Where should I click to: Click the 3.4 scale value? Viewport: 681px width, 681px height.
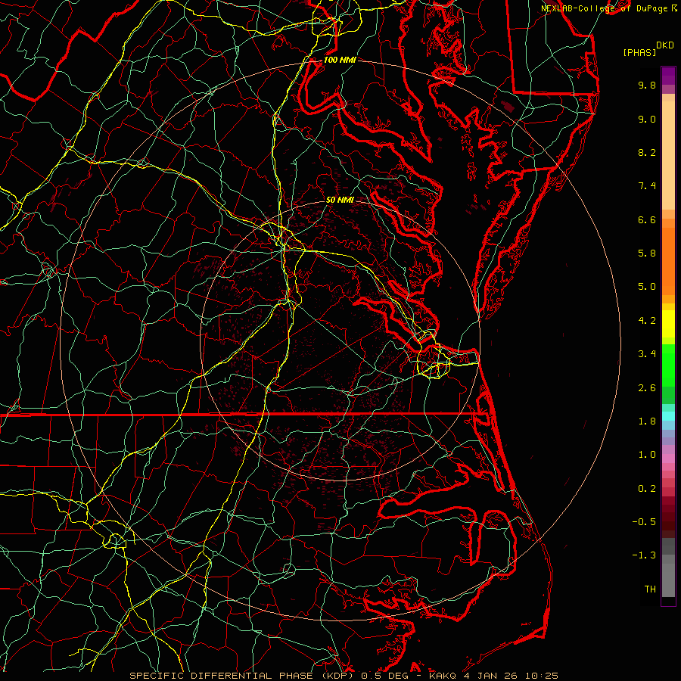coord(647,354)
